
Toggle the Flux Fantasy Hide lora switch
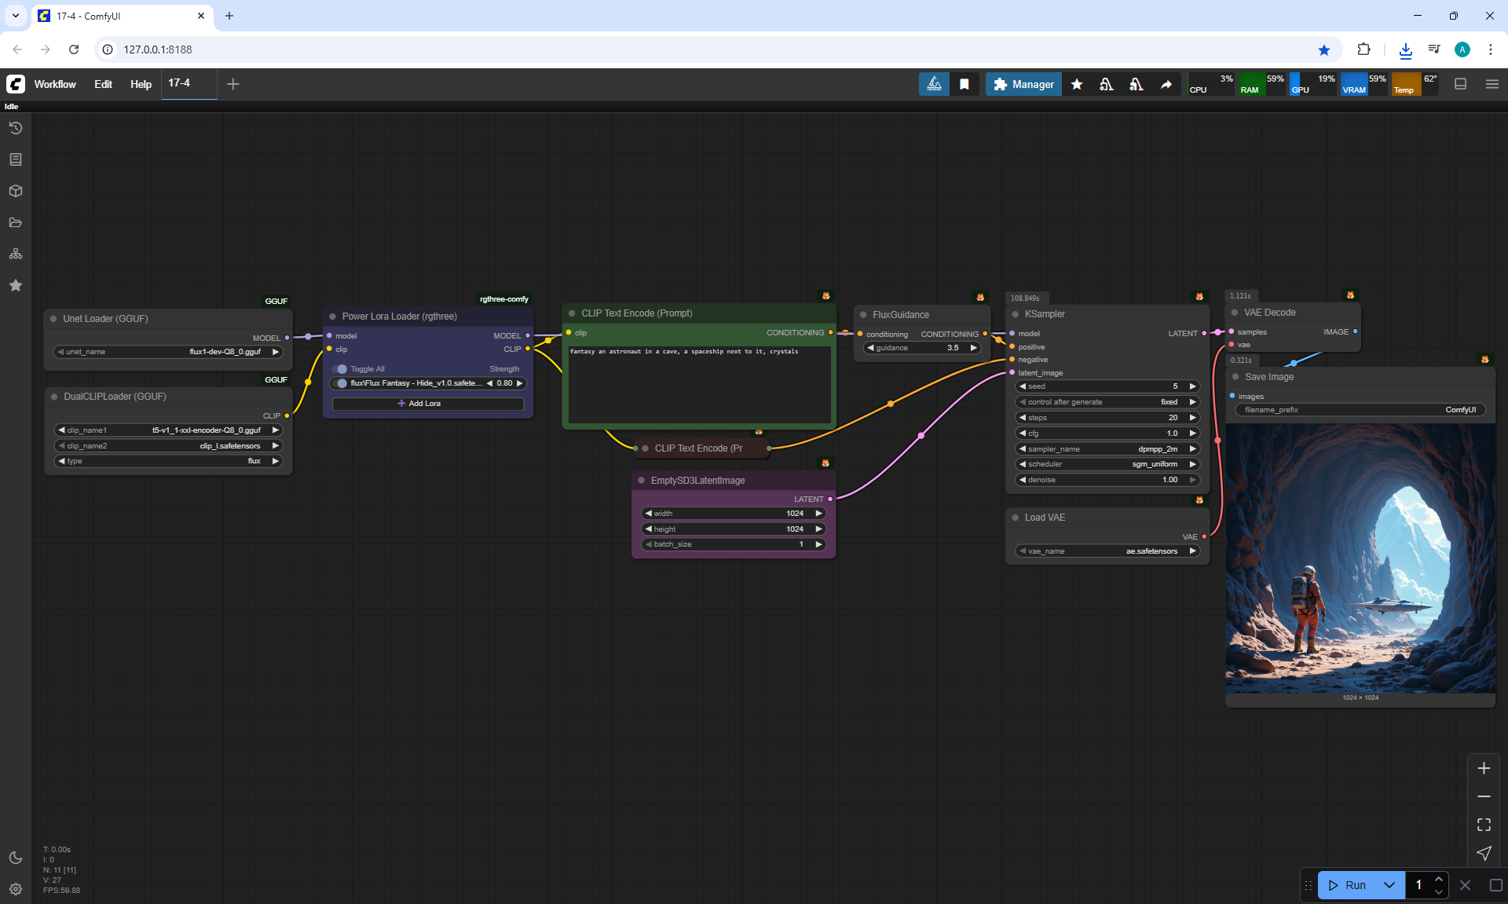point(341,383)
